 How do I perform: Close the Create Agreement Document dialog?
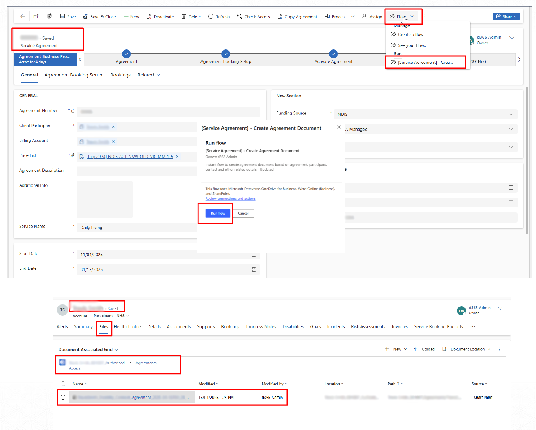[338, 127]
